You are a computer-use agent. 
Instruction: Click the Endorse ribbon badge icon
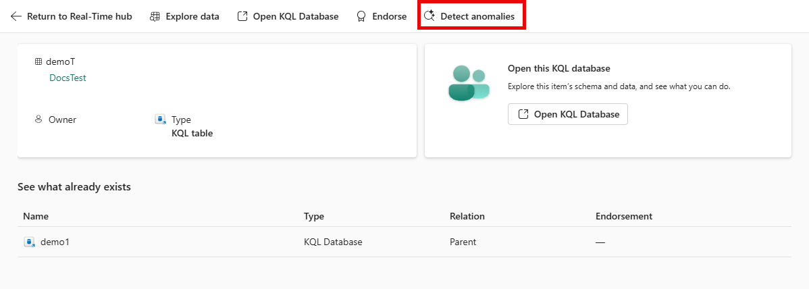361,16
